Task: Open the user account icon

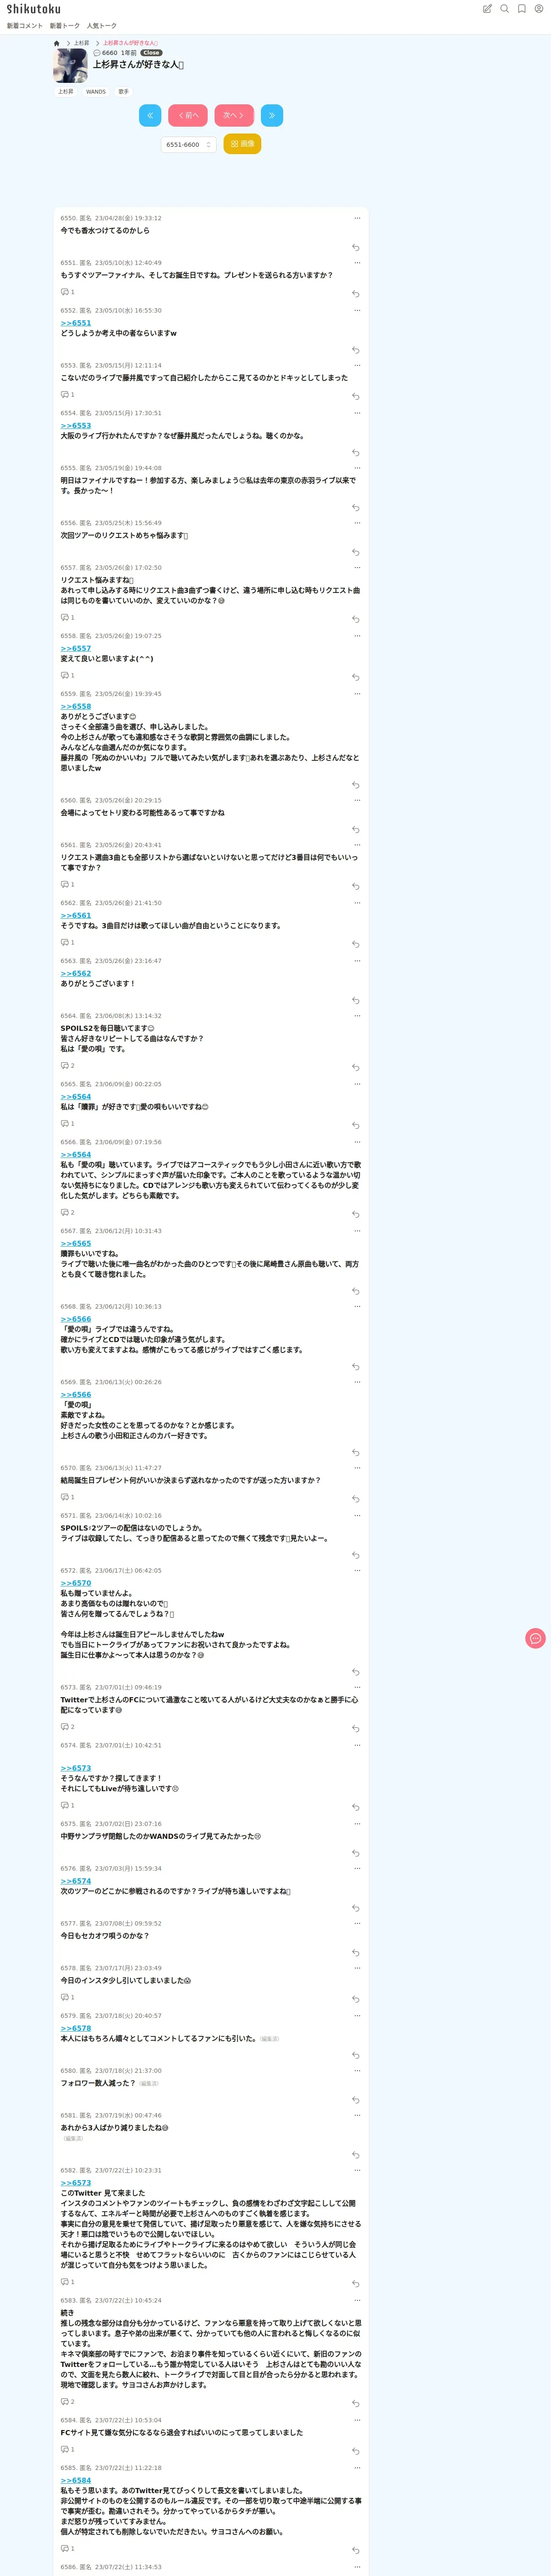Action: click(538, 9)
